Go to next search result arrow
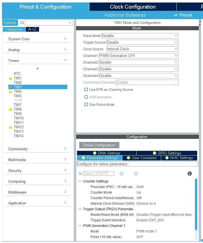This screenshot has height=243, width=203. [136, 174]
